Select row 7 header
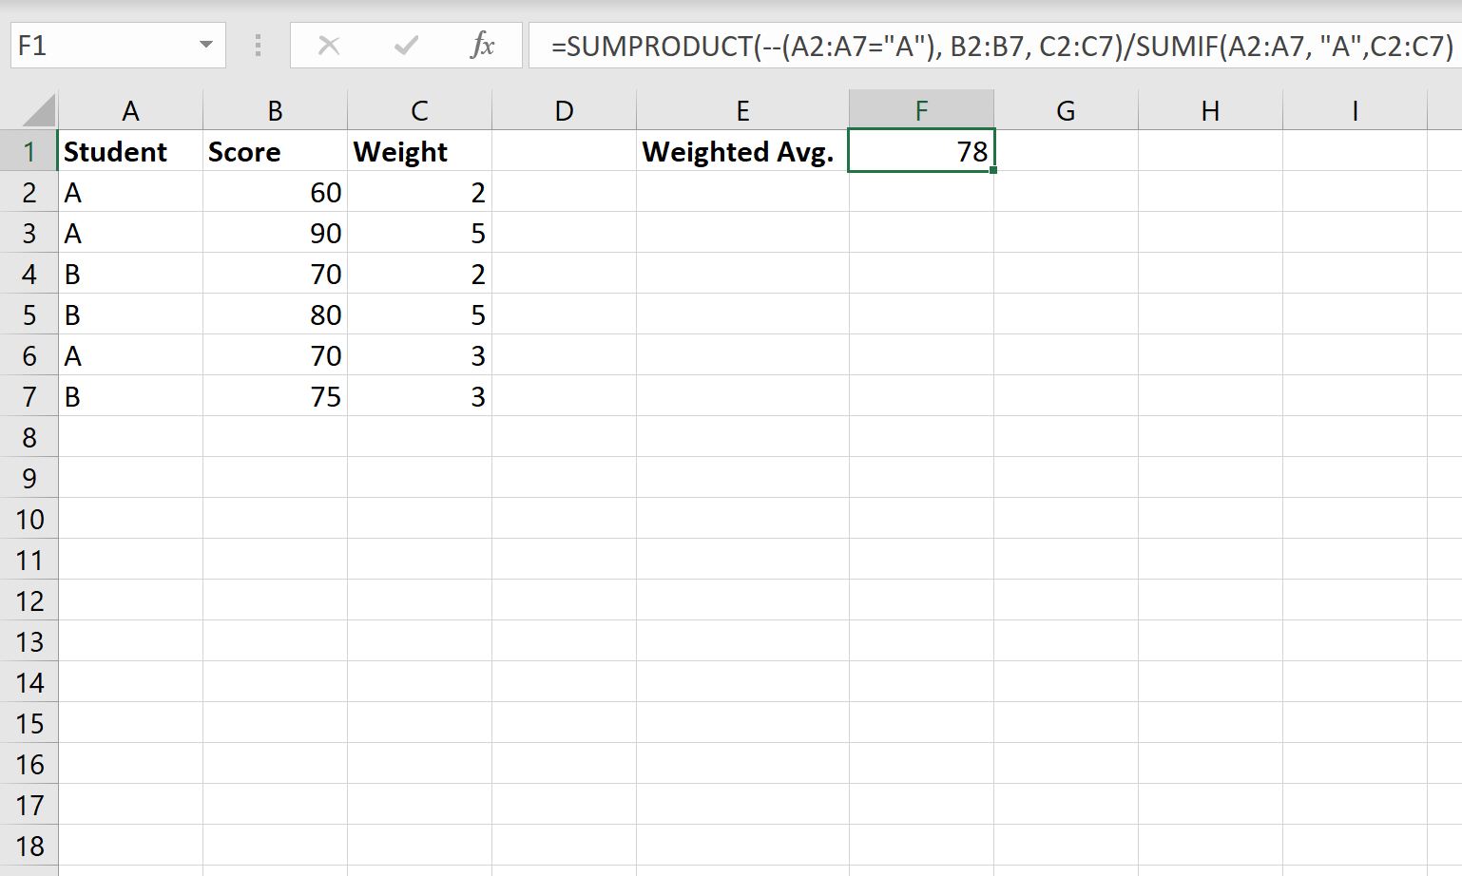The width and height of the screenshot is (1462, 876). click(29, 396)
